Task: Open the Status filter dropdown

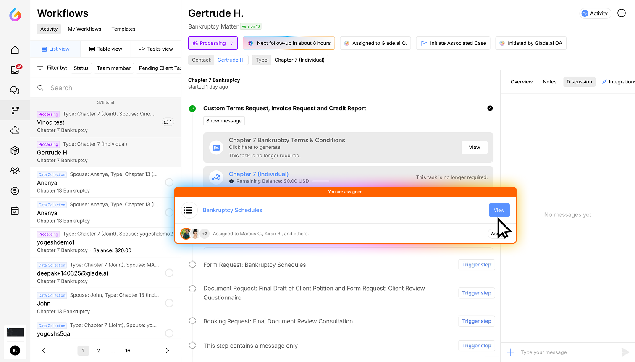Action: click(81, 68)
